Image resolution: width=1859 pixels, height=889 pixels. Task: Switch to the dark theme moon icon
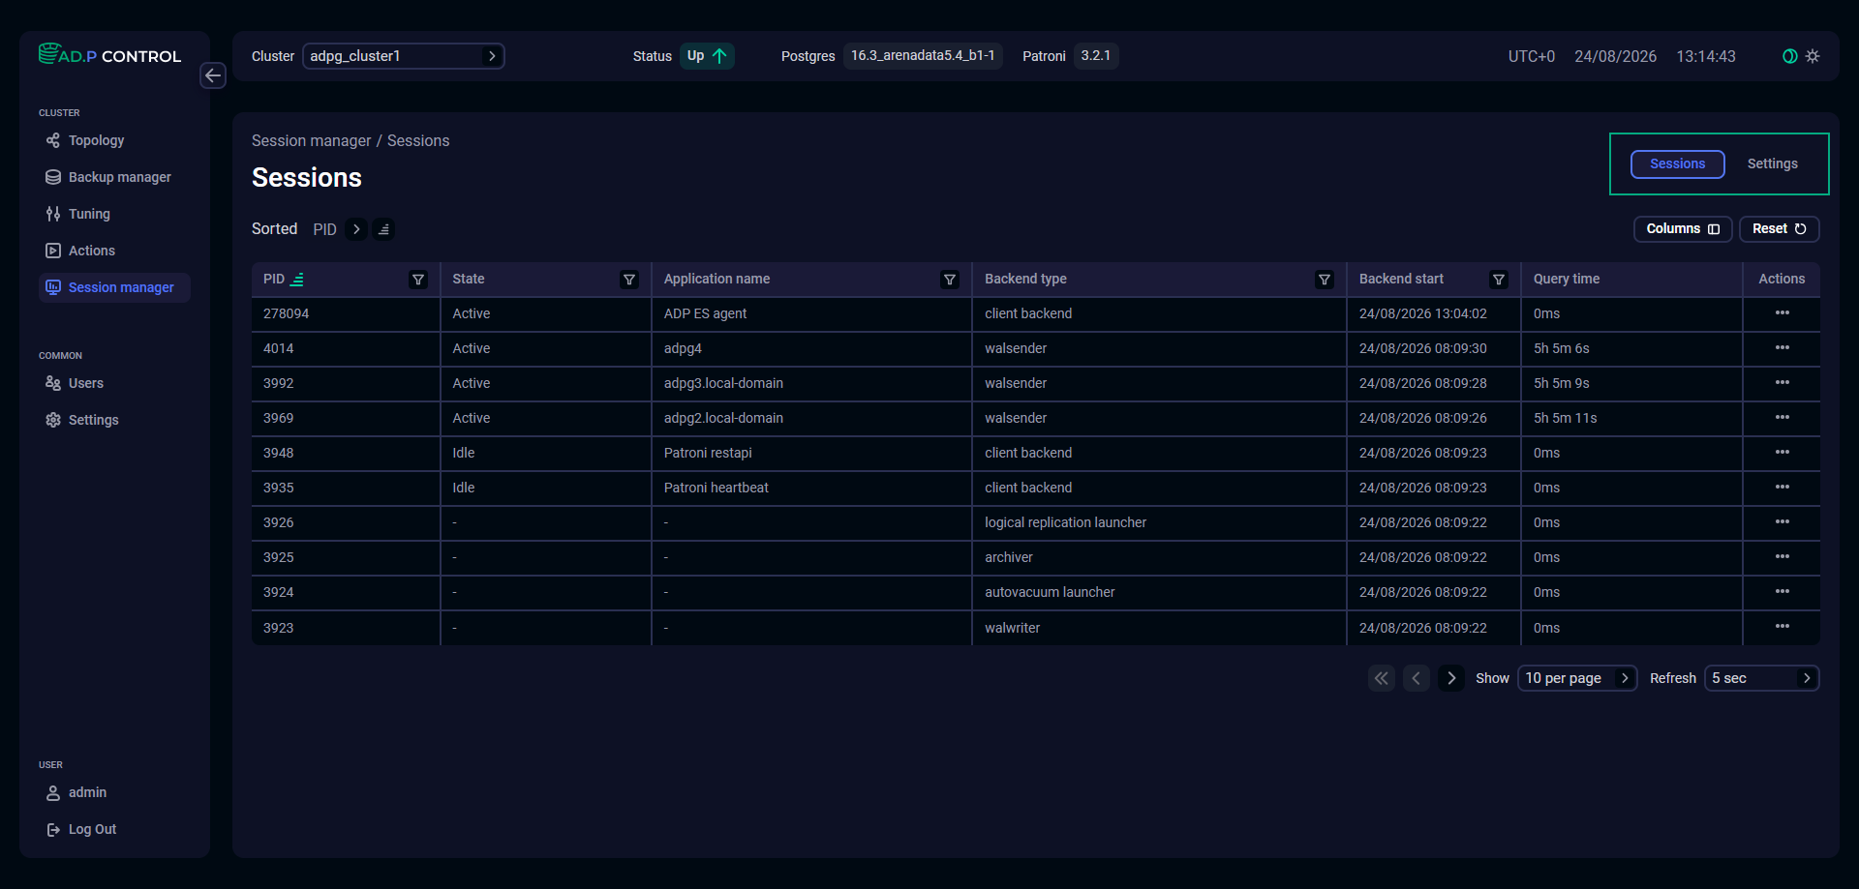1789,56
